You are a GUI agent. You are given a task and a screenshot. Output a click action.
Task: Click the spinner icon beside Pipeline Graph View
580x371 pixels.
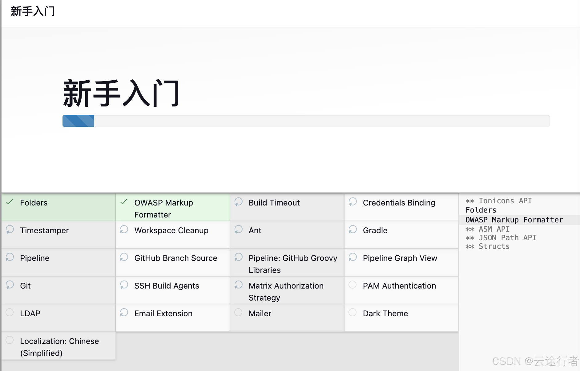coord(353,257)
